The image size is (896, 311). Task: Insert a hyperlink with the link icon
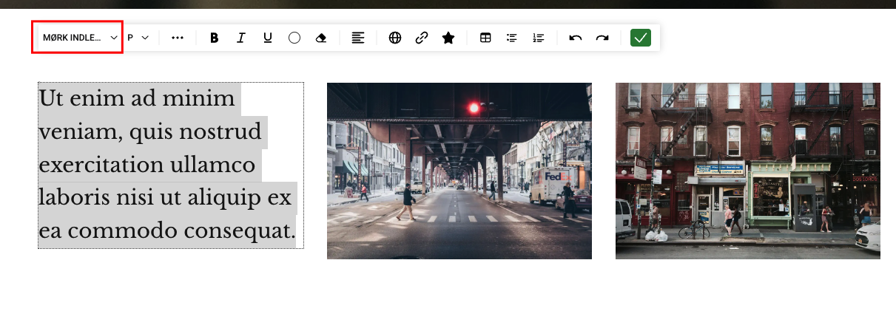tap(422, 38)
